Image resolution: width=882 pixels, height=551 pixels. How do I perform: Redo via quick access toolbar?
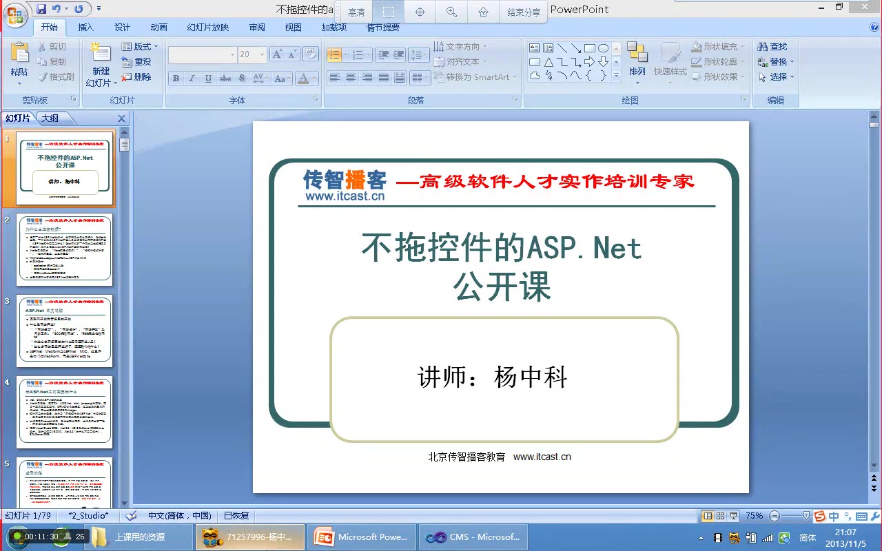point(79,9)
